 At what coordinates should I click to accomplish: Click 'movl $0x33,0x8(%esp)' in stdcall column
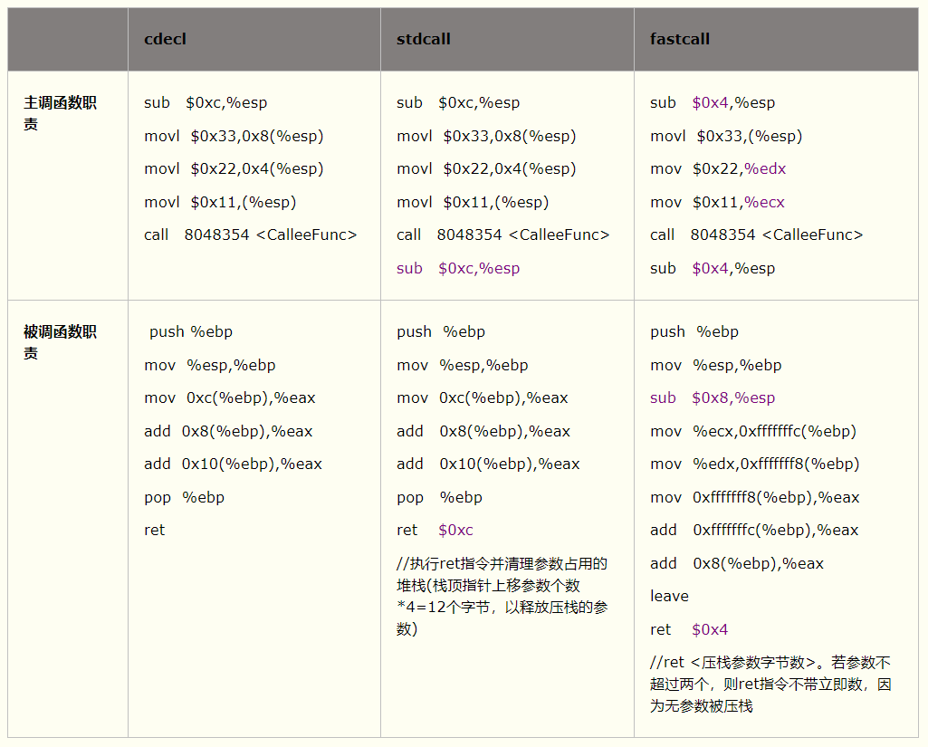[486, 136]
